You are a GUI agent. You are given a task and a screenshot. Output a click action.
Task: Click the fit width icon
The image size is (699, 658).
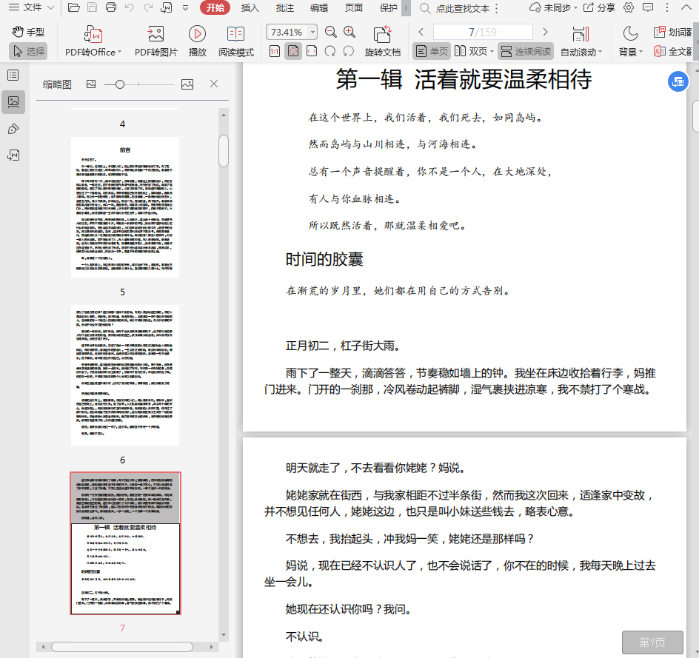pyautogui.click(x=312, y=51)
